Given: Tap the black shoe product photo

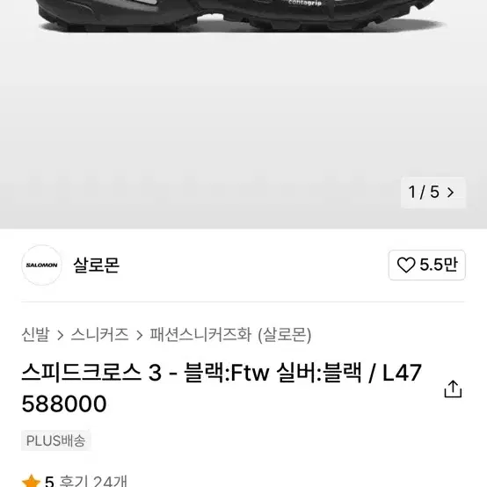Looking at the screenshot, I should click(239, 16).
